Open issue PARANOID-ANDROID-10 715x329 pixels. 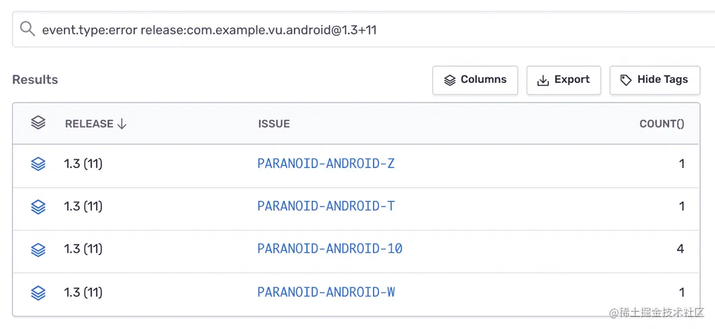[329, 249]
